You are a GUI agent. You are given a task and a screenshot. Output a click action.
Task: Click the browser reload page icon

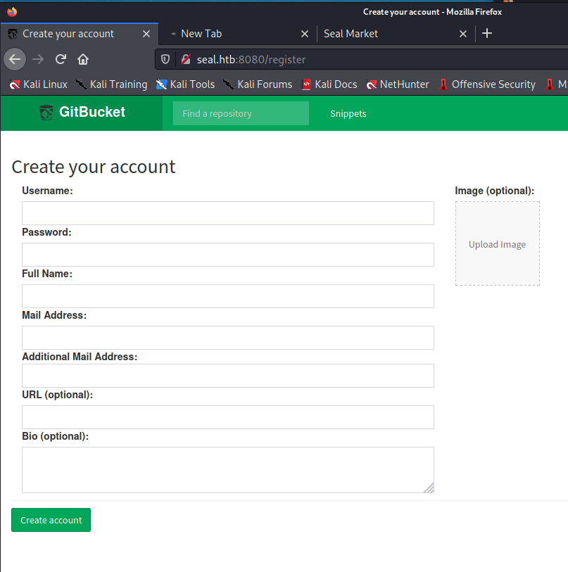(61, 59)
